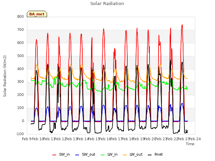Click the red SW_in legend color marker
This screenshot has width=215, height=161.
click(x=54, y=155)
